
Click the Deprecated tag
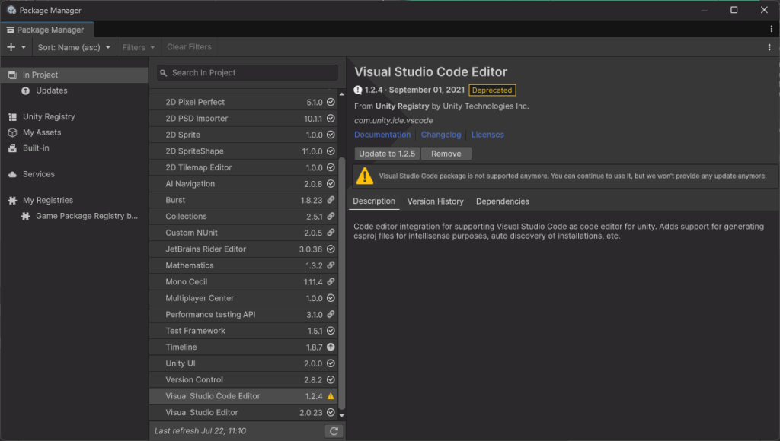pyautogui.click(x=492, y=90)
